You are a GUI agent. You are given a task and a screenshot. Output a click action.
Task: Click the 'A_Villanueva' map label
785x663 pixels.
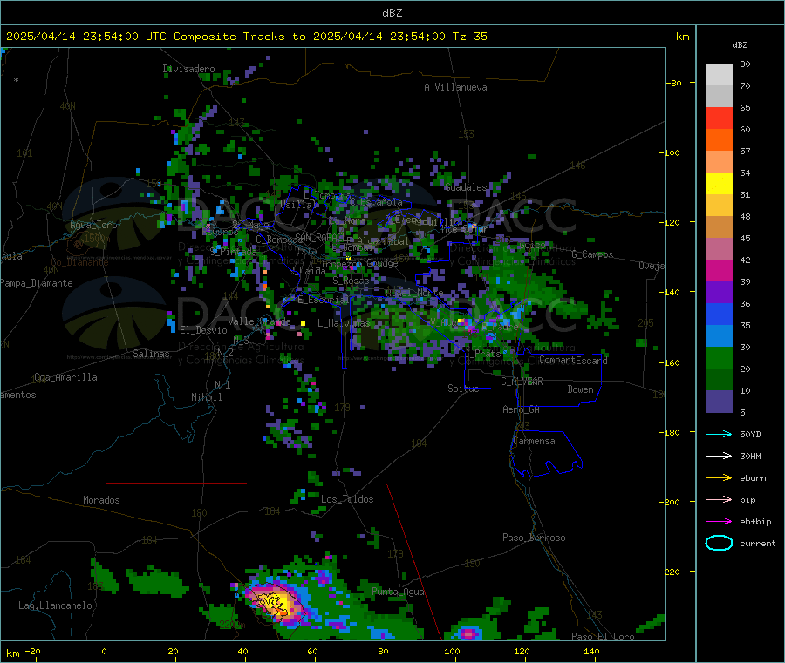pyautogui.click(x=455, y=87)
